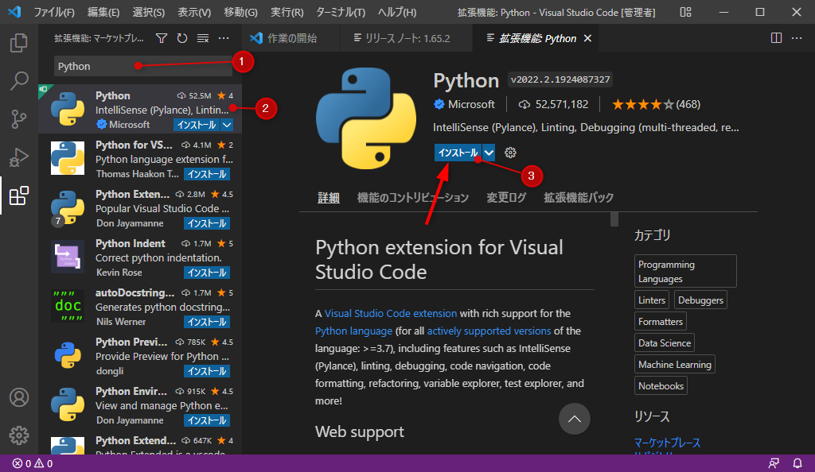Open the ターミナル(T) menu

(341, 12)
